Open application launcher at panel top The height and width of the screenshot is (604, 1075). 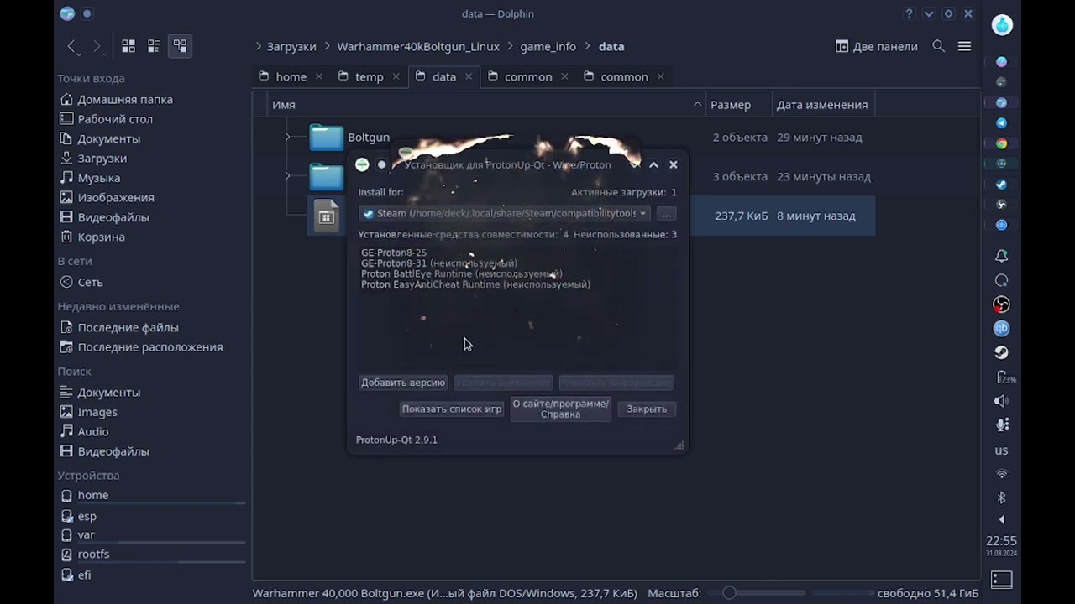1002,25
